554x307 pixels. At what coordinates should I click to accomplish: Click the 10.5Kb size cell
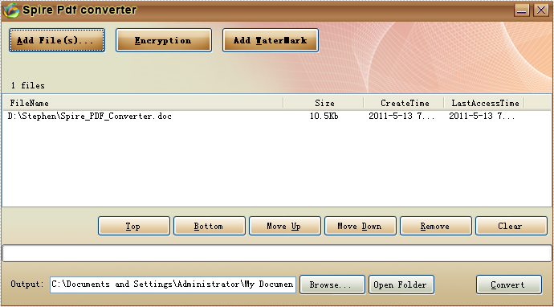click(x=324, y=116)
